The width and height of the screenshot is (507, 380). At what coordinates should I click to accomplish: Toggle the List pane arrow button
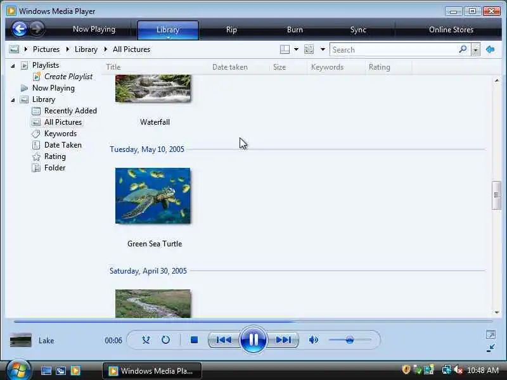pyautogui.click(x=490, y=49)
